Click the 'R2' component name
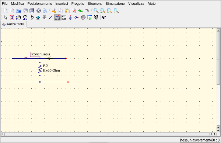Screen dimensions: 221x143 click(45, 66)
